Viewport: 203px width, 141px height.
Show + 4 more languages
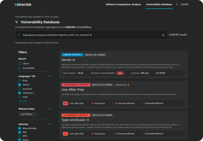point(23,101)
